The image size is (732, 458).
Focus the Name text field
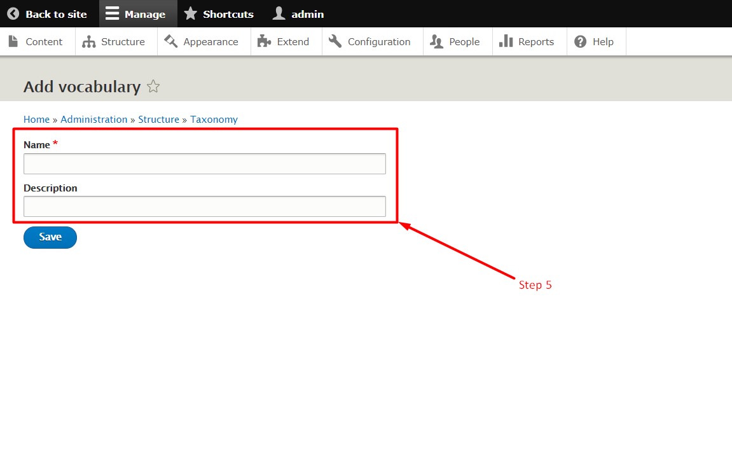(x=205, y=164)
